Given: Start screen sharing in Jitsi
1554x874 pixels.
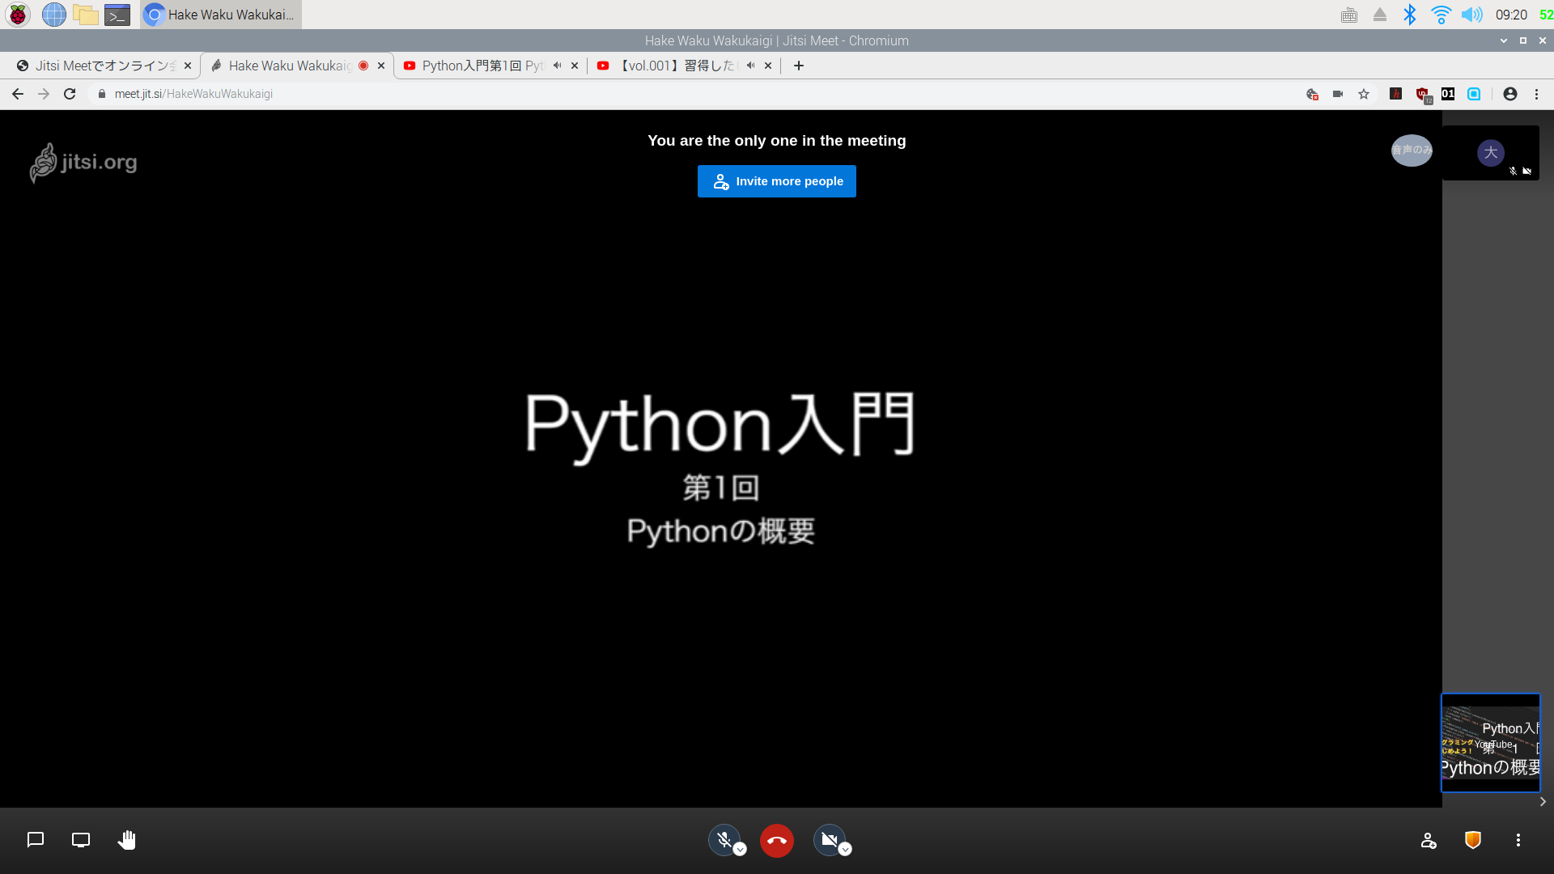Looking at the screenshot, I should click(81, 840).
